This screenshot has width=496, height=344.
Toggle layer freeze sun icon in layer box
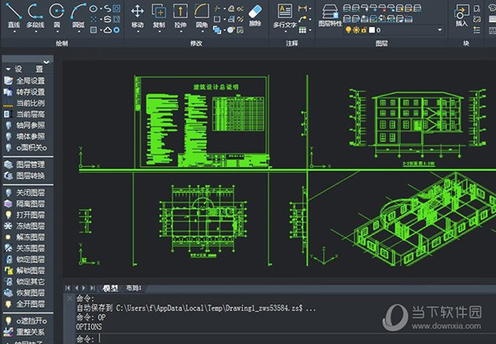pyautogui.click(x=356, y=30)
